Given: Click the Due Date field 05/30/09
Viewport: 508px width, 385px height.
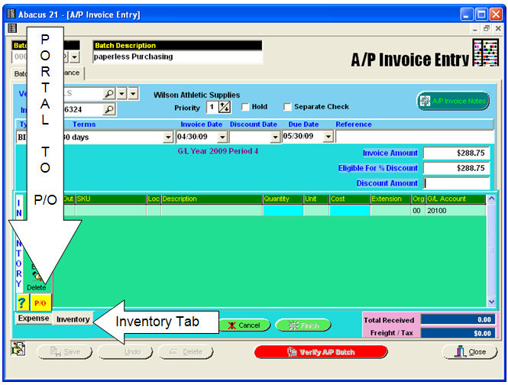Looking at the screenshot, I should pyautogui.click(x=303, y=137).
